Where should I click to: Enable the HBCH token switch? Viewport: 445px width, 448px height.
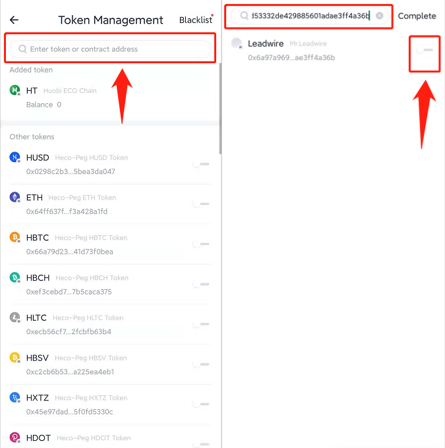[x=201, y=285]
